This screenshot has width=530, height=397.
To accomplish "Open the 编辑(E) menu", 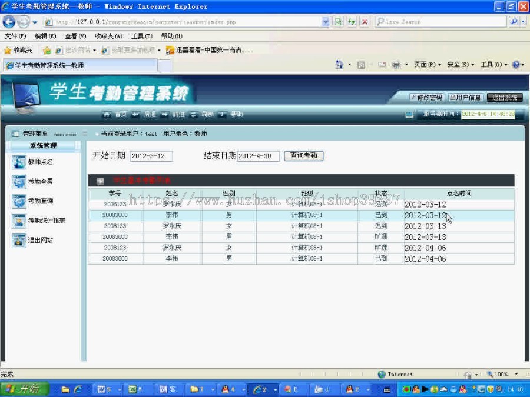I will (45, 36).
